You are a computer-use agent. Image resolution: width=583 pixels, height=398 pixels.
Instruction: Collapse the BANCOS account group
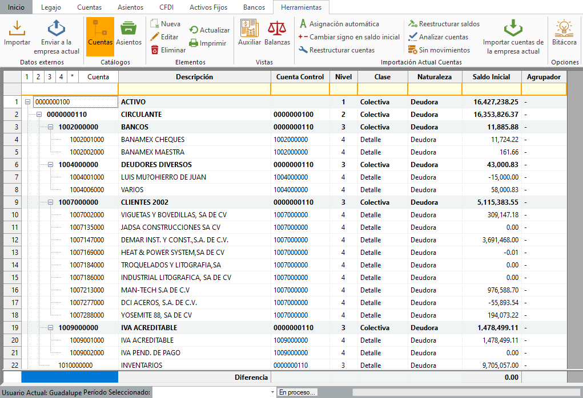(x=51, y=127)
